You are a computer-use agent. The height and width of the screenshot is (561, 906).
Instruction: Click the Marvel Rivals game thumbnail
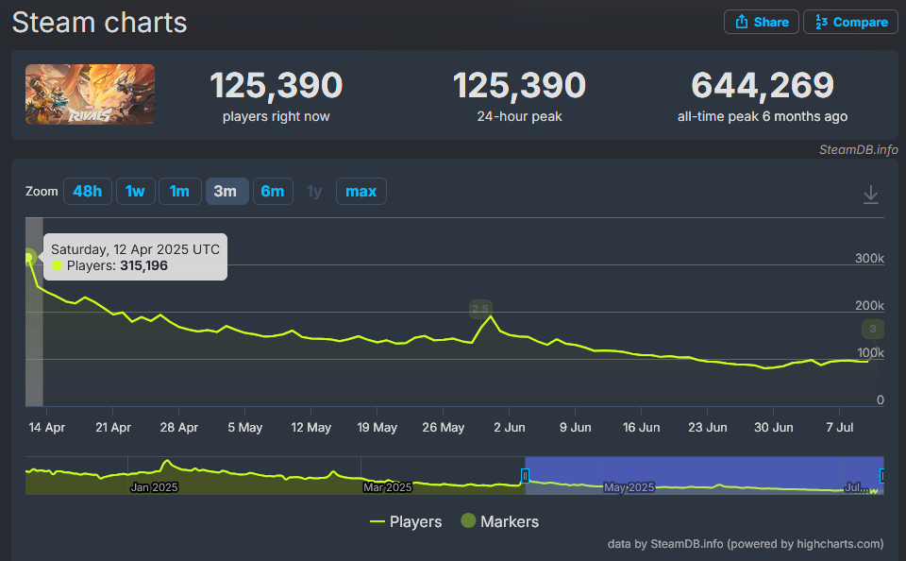point(91,94)
